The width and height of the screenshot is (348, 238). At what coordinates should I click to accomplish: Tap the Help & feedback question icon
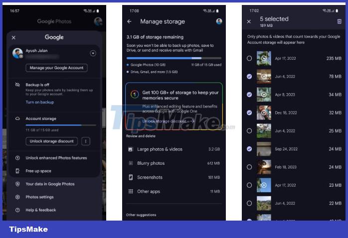[x=17, y=210]
